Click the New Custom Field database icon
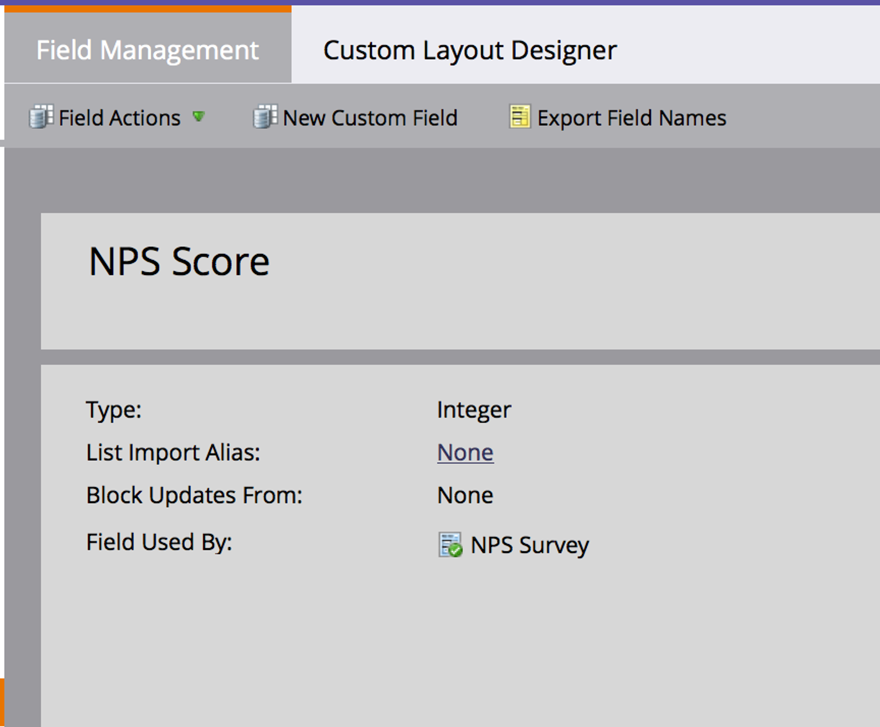Viewport: 880px width, 727px height. click(x=265, y=117)
